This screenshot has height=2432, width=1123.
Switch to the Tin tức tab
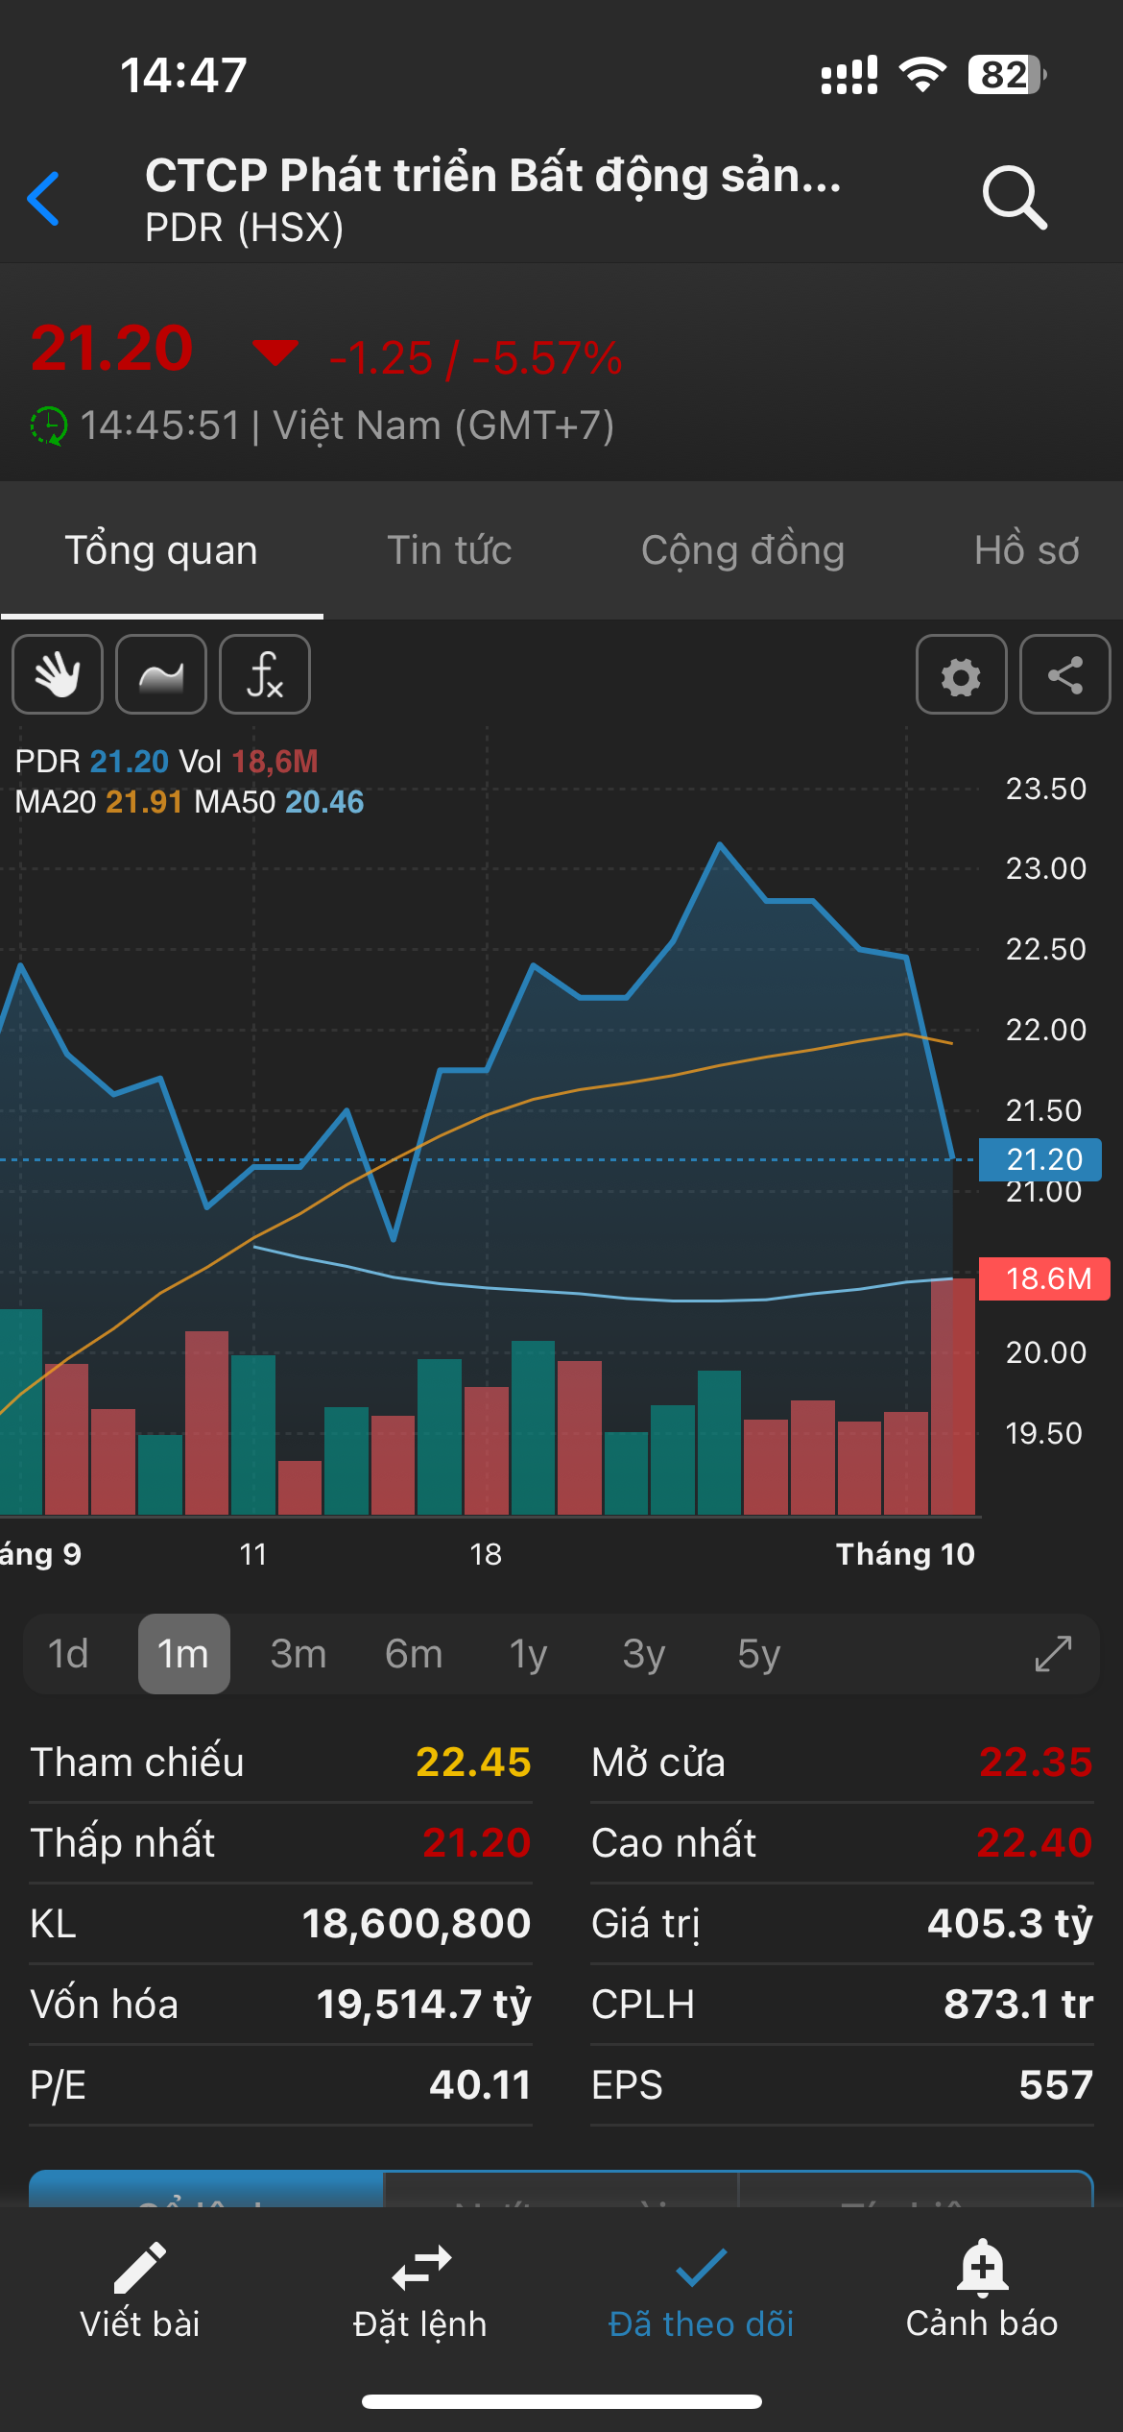pyautogui.click(x=449, y=550)
